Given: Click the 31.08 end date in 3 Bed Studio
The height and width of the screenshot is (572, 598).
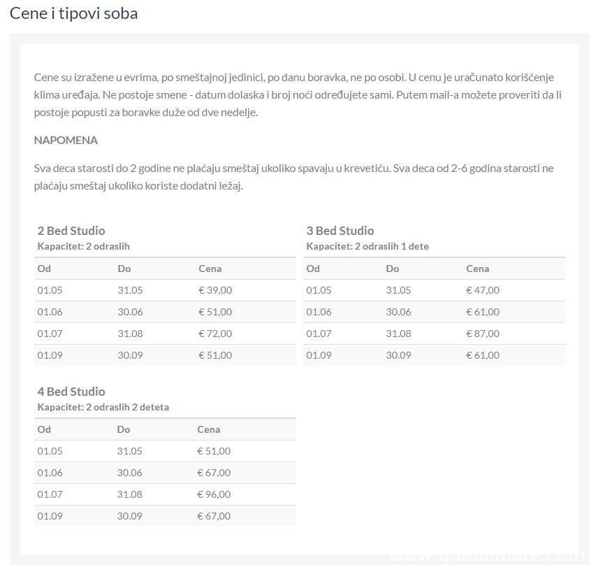Looking at the screenshot, I should tap(398, 334).
